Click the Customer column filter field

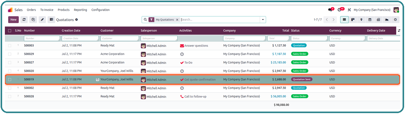120,39
